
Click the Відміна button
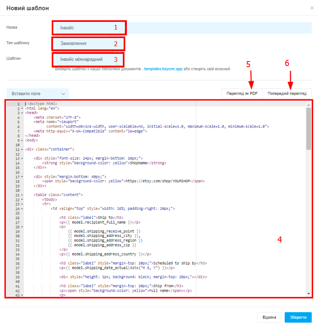[x=269, y=317]
